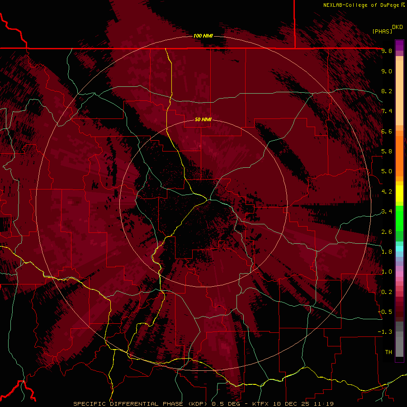Image resolution: width=407 pixels, height=407 pixels.
Task: Click the 6.6 value on the scale
Action: point(387,131)
